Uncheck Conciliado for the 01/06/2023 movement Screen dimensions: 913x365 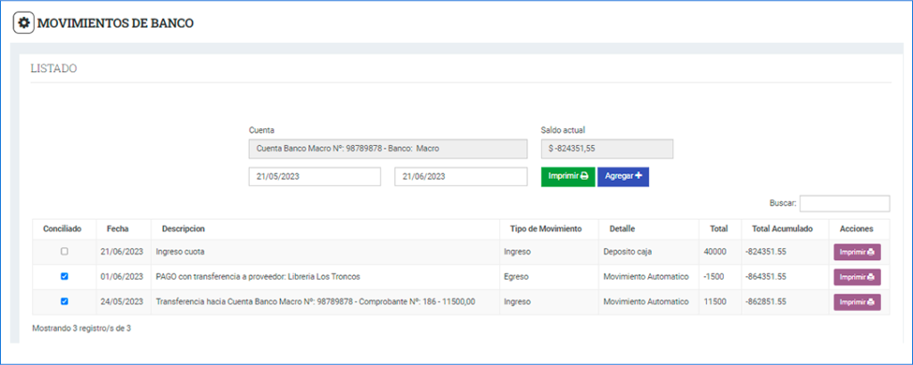click(x=64, y=277)
